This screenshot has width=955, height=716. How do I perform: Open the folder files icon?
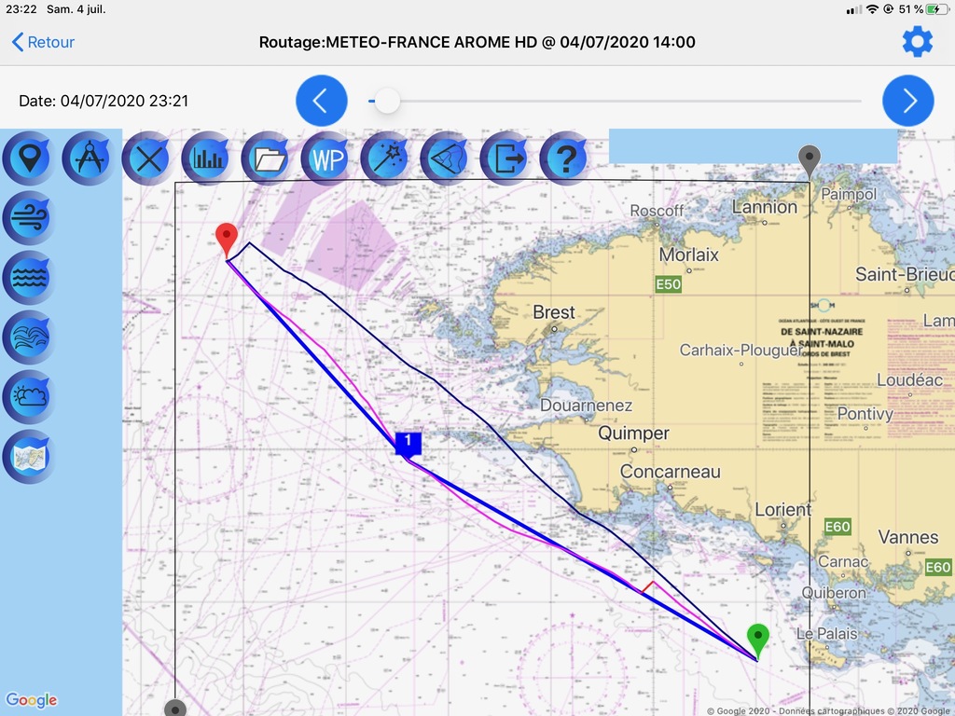click(268, 158)
